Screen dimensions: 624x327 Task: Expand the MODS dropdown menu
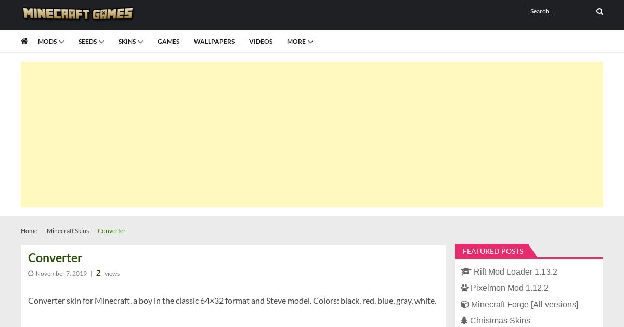pos(51,42)
